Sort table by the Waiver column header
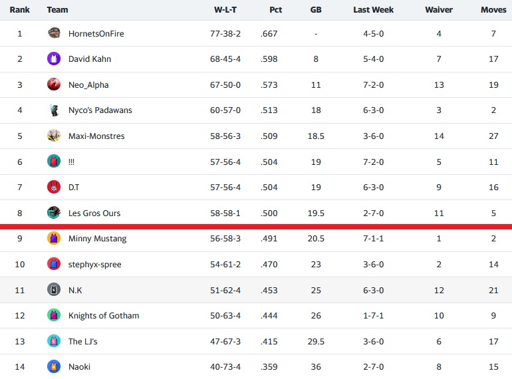 click(439, 10)
